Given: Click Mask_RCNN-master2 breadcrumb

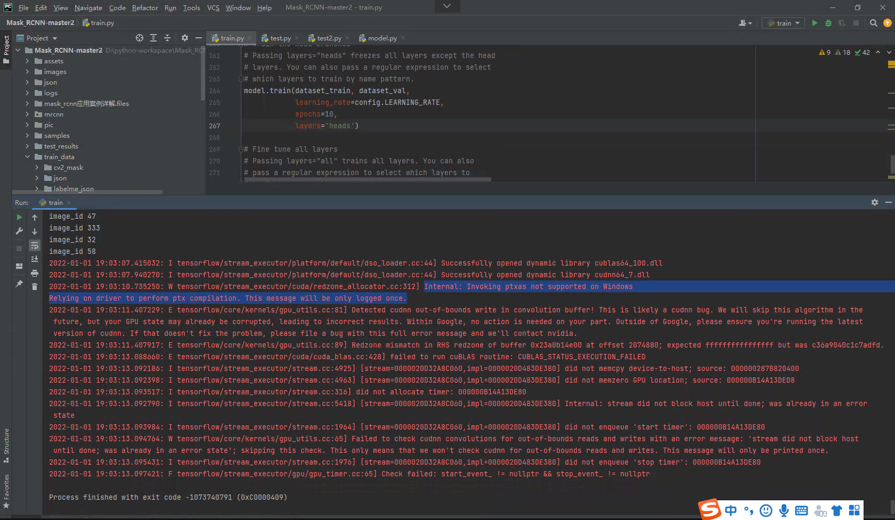Looking at the screenshot, I should (40, 23).
